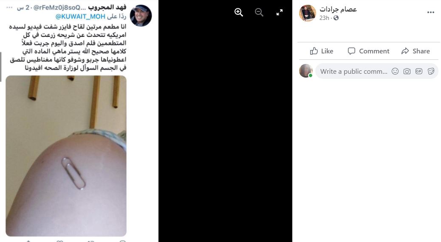
Task: Share the post
Action: pos(416,51)
